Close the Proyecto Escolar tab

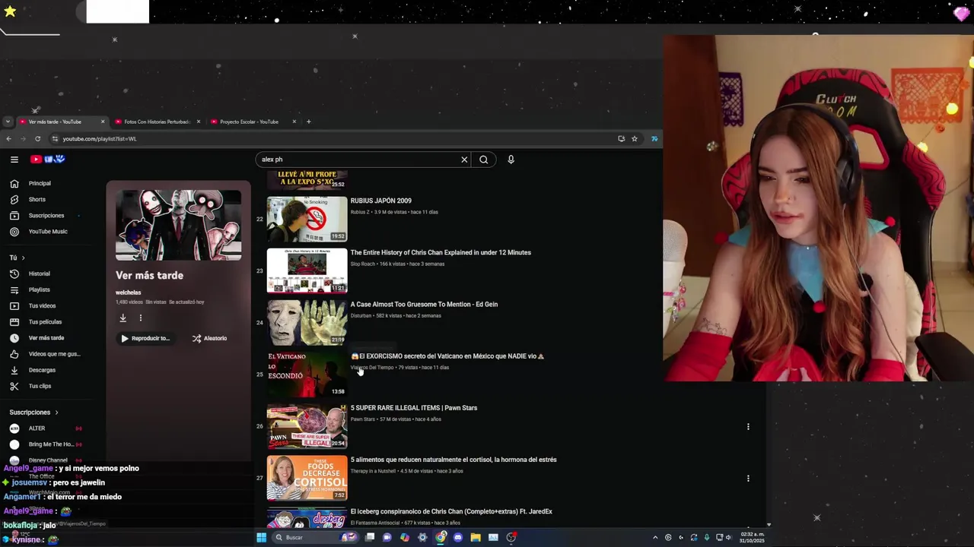click(x=294, y=122)
